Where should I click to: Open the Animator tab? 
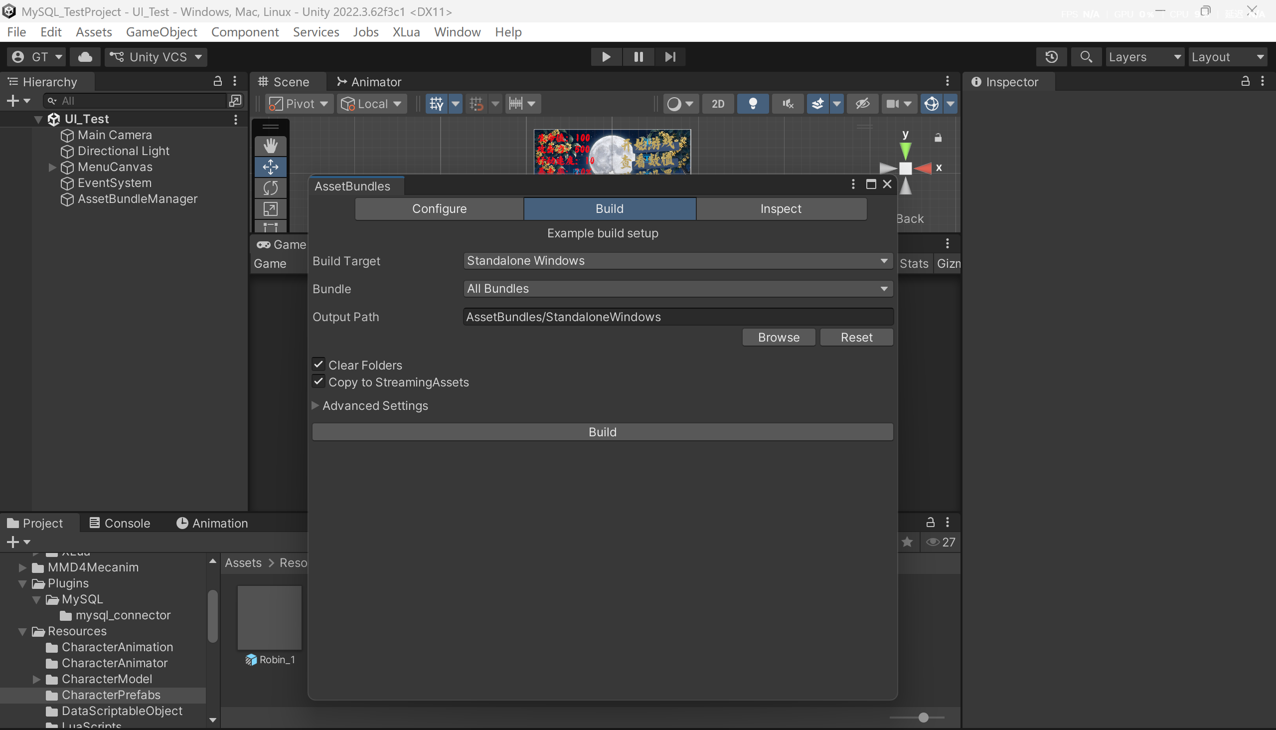[369, 81]
